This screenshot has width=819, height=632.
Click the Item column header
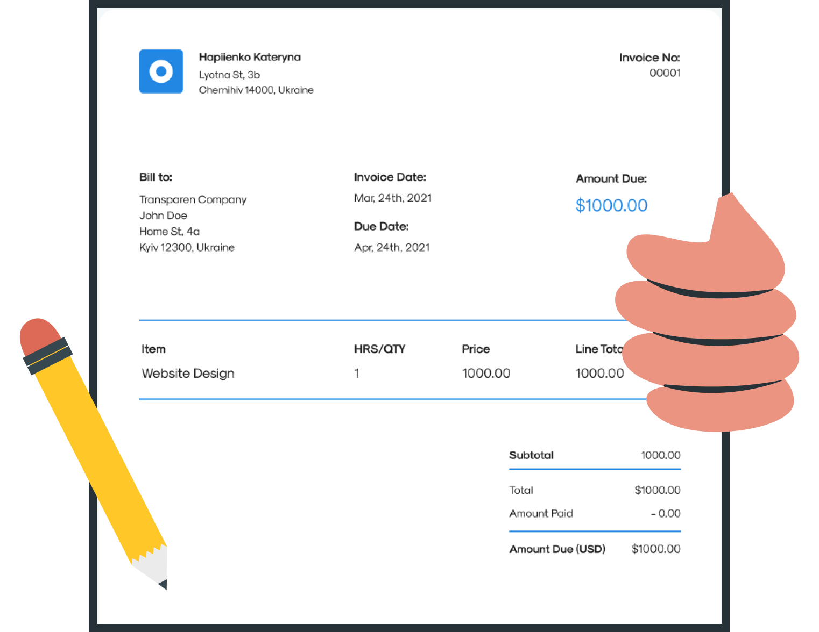tap(153, 349)
